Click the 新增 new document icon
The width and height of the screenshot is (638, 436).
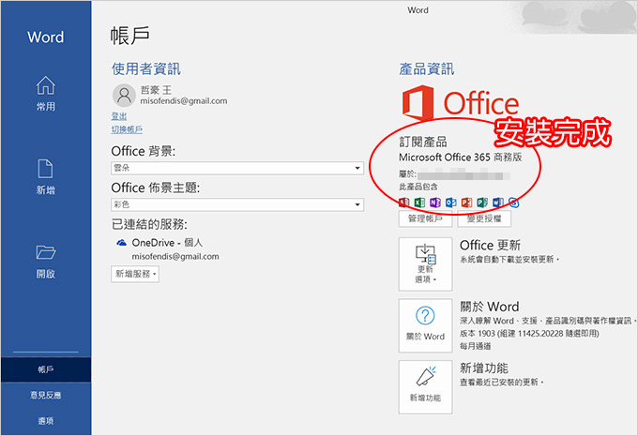tap(46, 169)
